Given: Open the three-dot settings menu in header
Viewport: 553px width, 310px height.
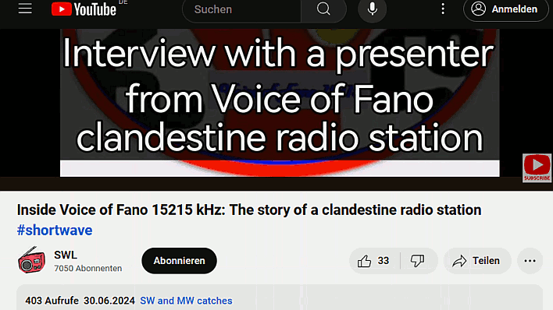Looking at the screenshot, I should coord(443,9).
